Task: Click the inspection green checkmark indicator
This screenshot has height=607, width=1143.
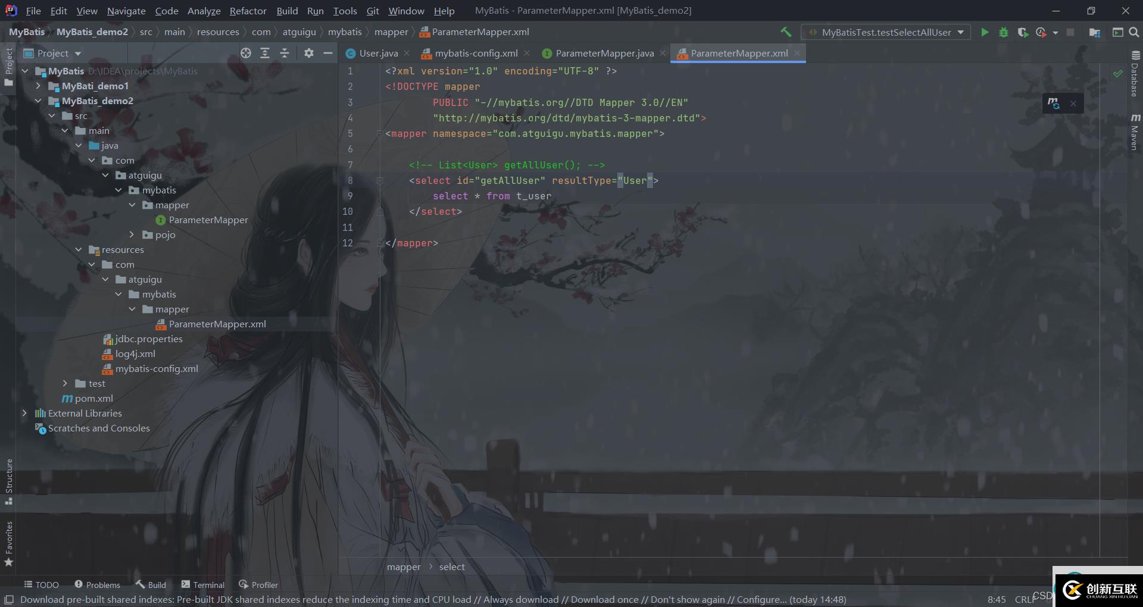Action: pos(1118,73)
